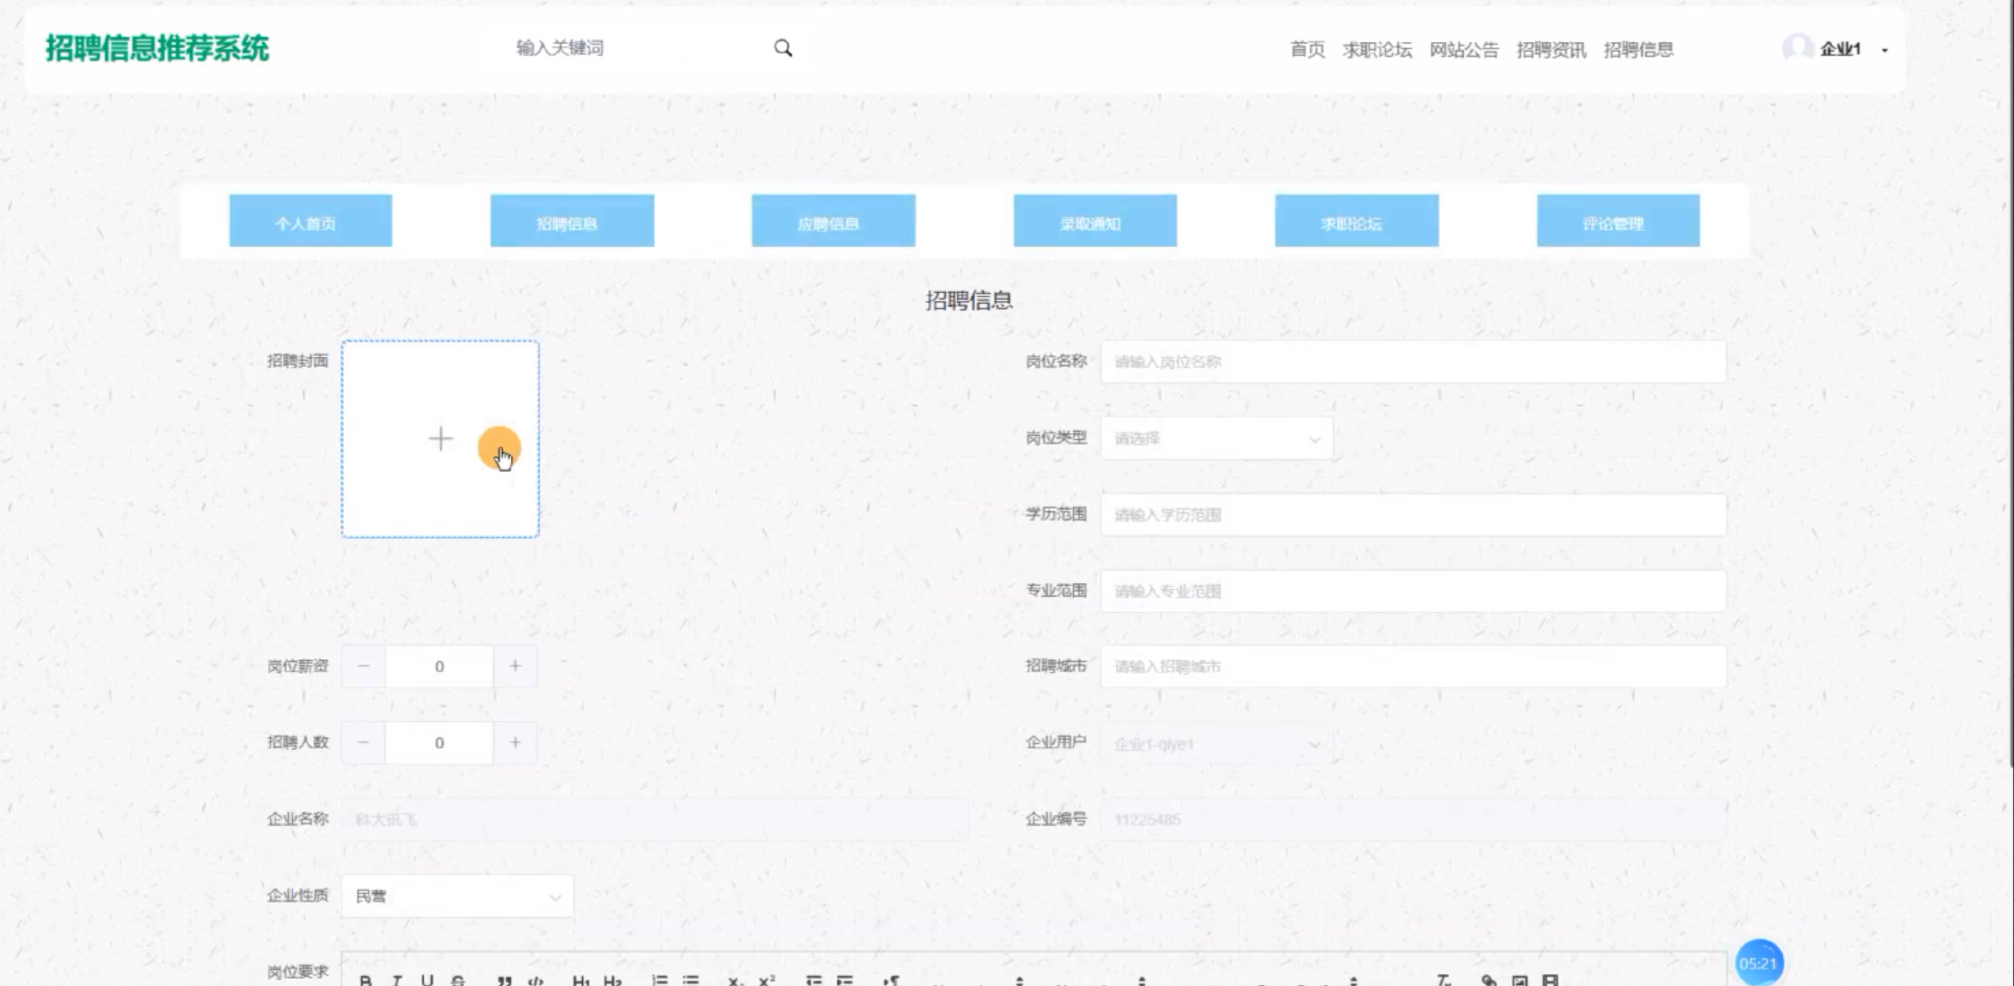This screenshot has width=2014, height=986.
Task: Decrease 招聘人数 with the minus button
Action: tap(363, 742)
